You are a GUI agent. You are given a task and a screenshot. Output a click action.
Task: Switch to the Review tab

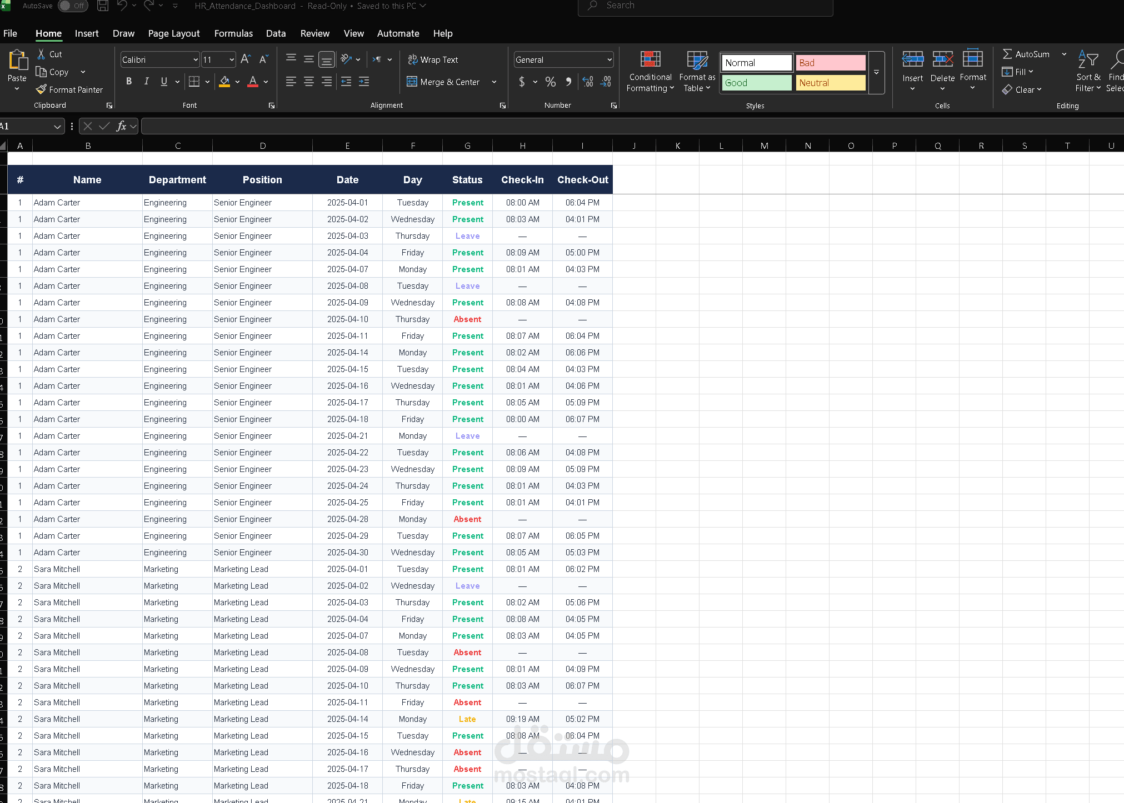tap(315, 33)
